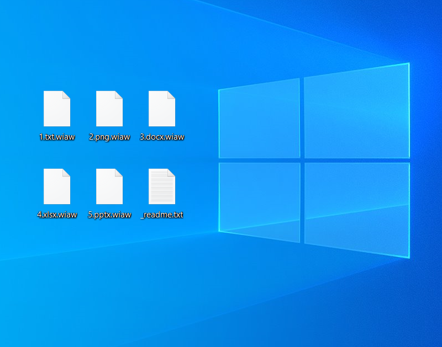Click the 5.pptx.wiaw file icon
Viewport: 442px width, 347px height.
[x=109, y=187]
